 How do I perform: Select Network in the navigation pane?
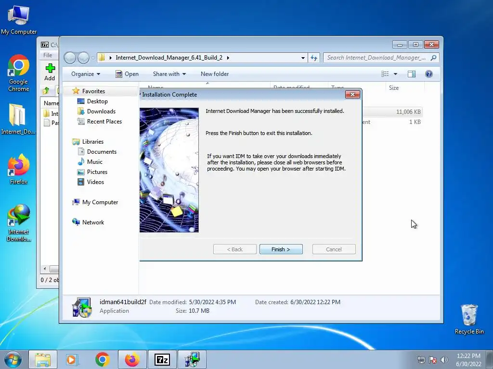click(x=93, y=222)
